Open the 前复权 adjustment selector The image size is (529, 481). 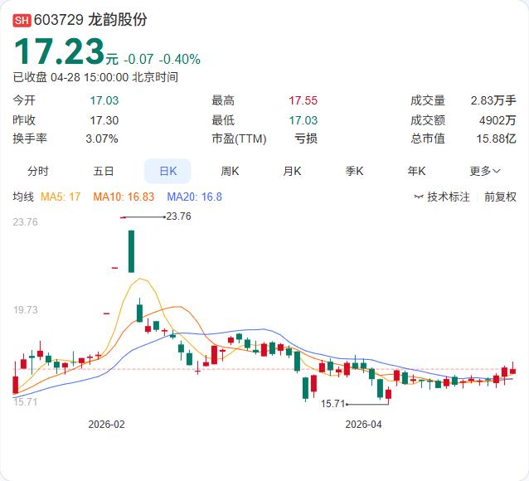pyautogui.click(x=500, y=197)
